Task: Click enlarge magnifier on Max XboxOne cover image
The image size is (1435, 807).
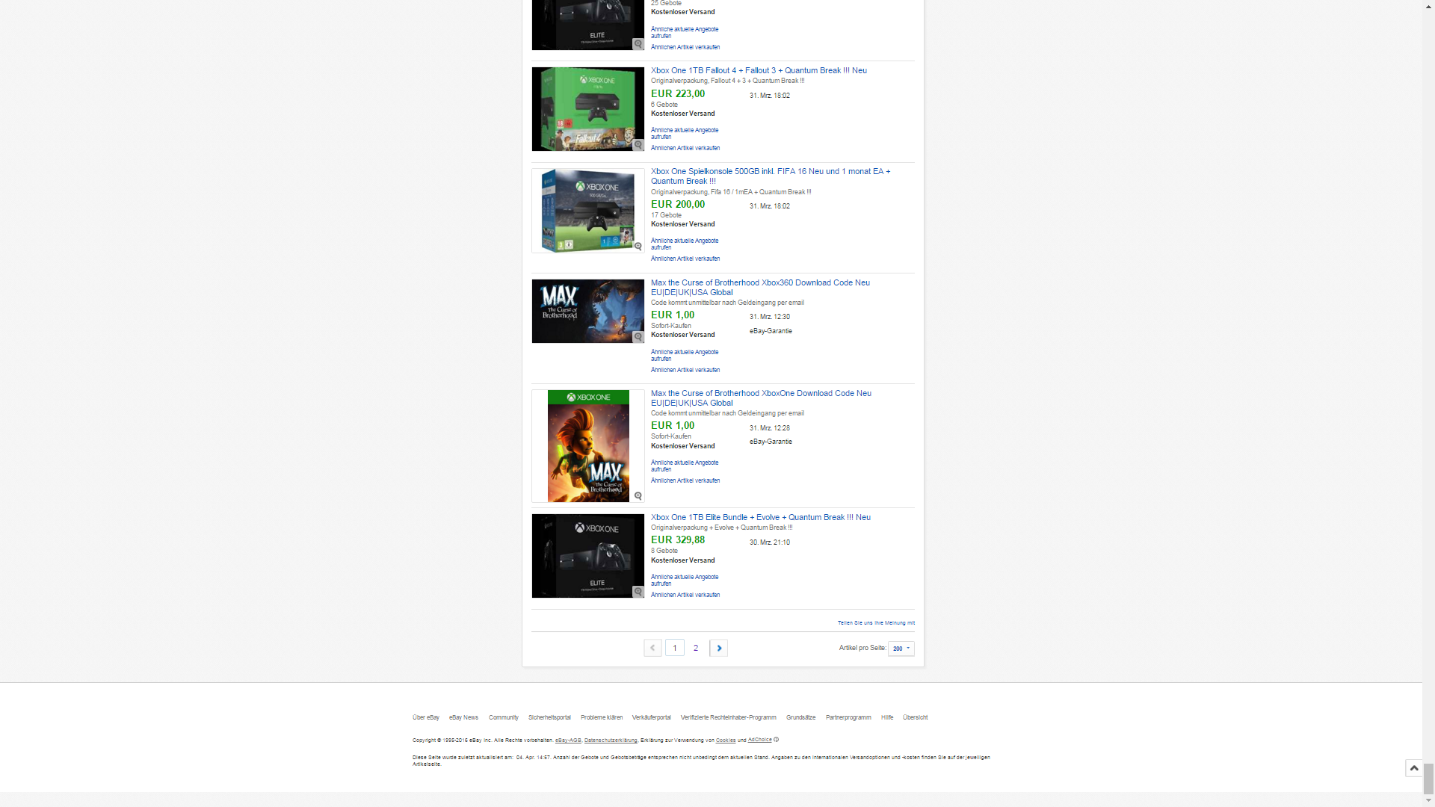Action: (x=638, y=496)
